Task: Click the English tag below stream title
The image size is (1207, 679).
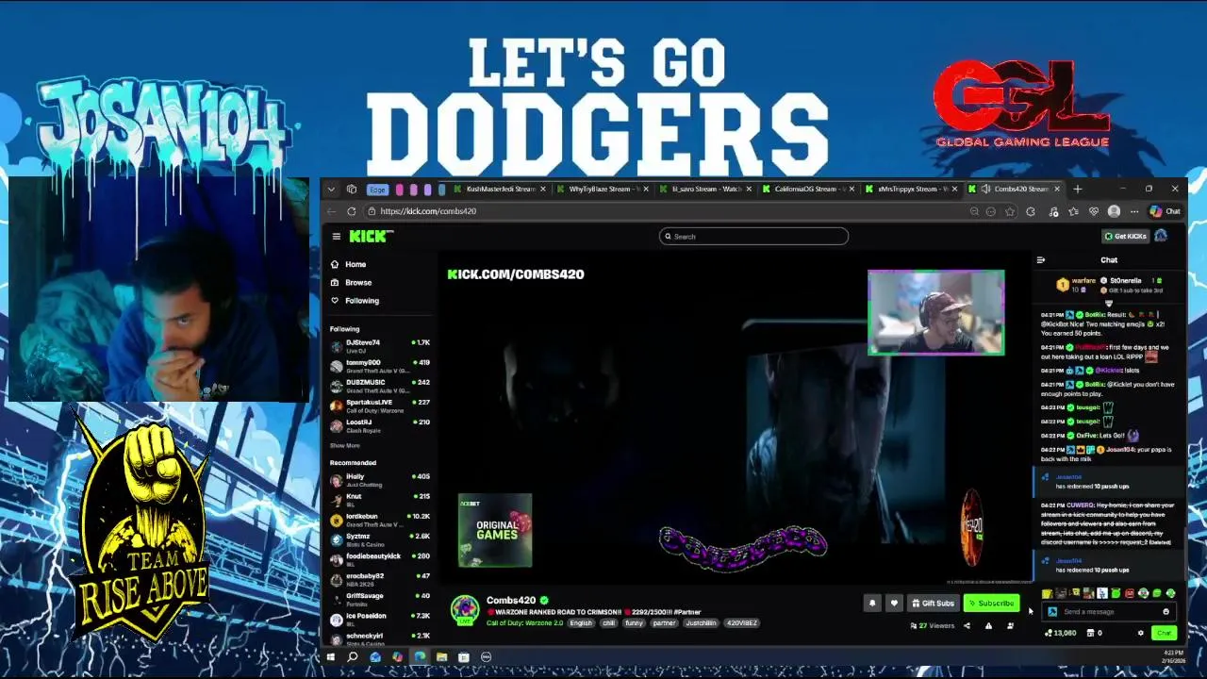Action: click(x=581, y=623)
